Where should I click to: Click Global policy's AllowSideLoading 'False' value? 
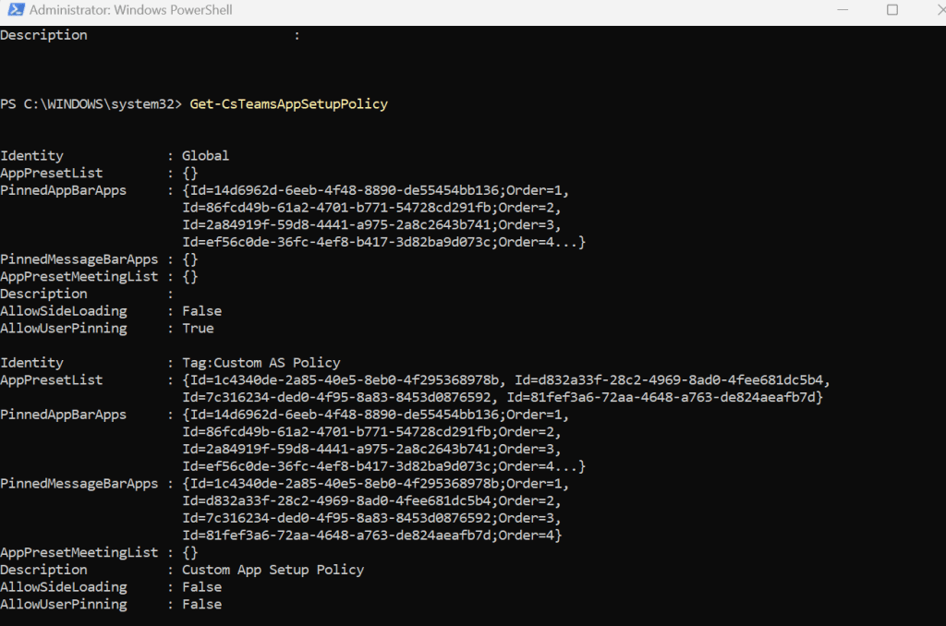pyautogui.click(x=201, y=311)
